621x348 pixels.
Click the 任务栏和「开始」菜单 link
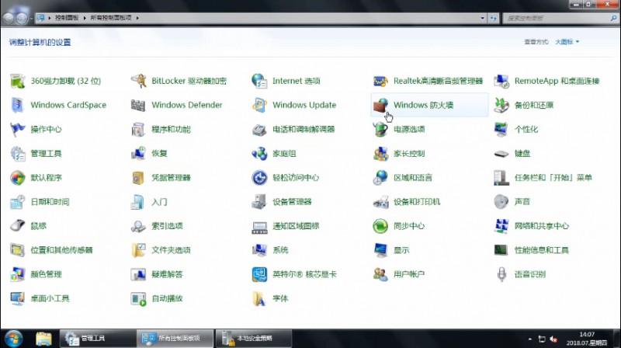(553, 178)
